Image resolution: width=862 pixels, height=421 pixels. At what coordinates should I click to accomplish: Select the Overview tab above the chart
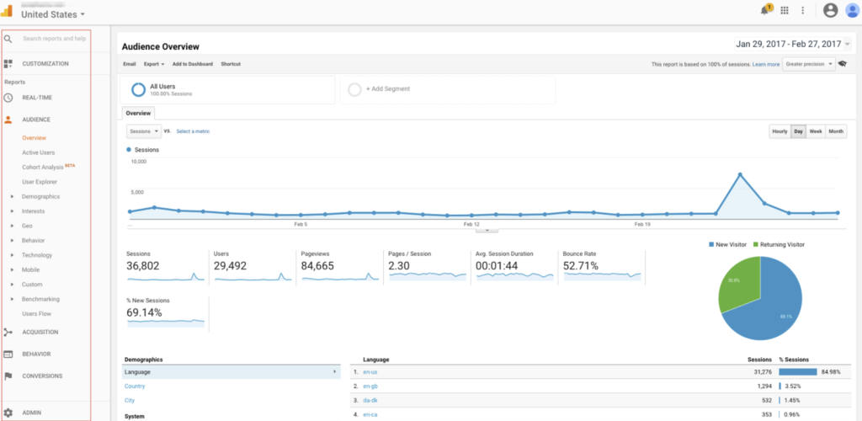click(x=138, y=112)
